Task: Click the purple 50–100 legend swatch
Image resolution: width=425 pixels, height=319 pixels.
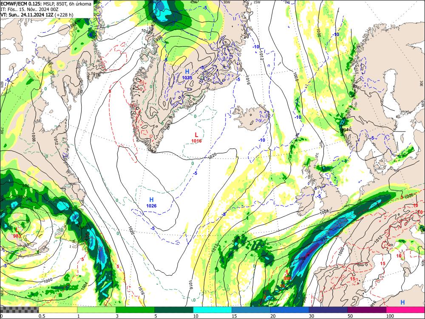Action: [367, 310]
